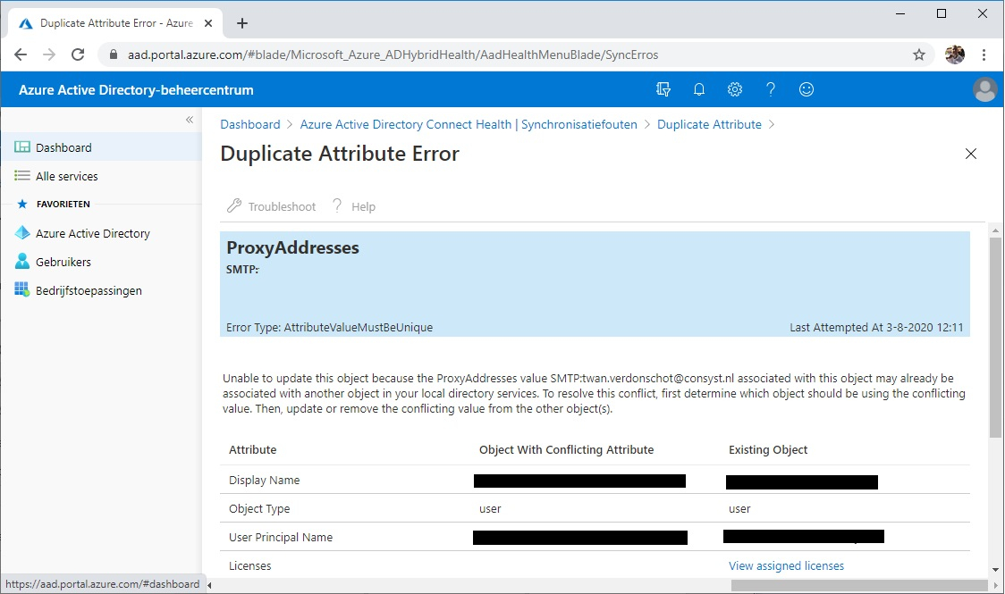Open the portal settings gear icon
The width and height of the screenshot is (1005, 594).
(x=734, y=89)
